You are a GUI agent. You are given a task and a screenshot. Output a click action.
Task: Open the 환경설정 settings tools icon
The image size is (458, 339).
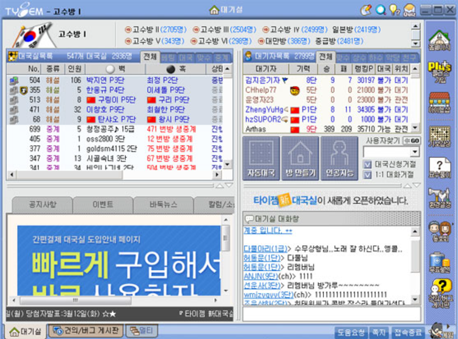click(x=440, y=198)
